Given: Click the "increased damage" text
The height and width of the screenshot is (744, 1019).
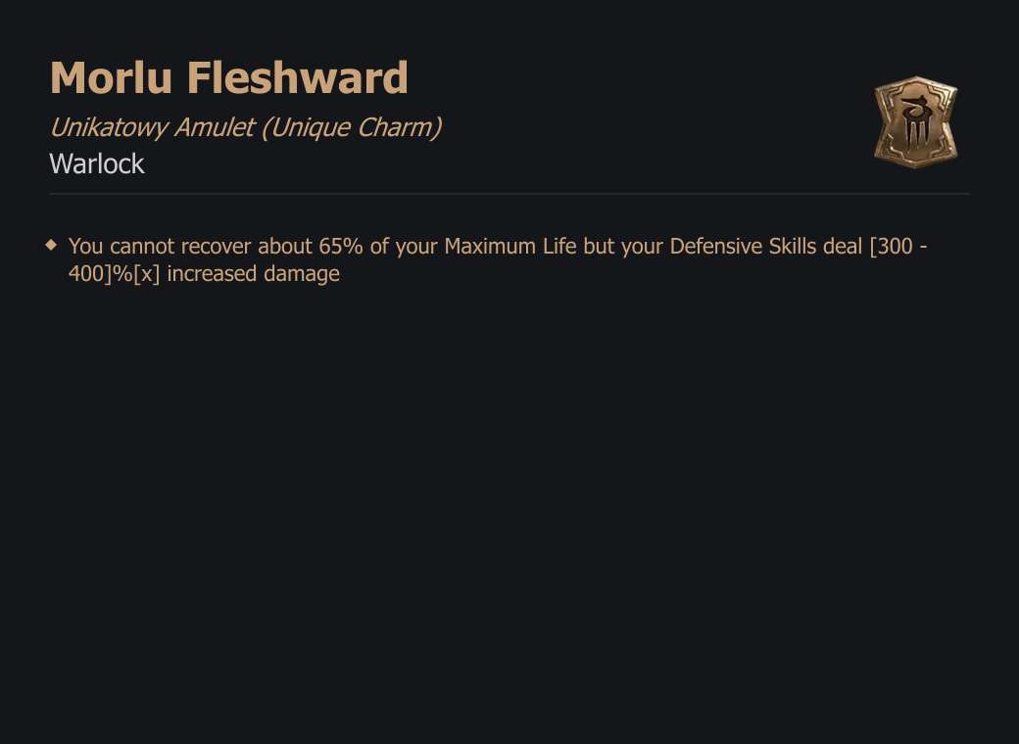Looking at the screenshot, I should pos(254,273).
